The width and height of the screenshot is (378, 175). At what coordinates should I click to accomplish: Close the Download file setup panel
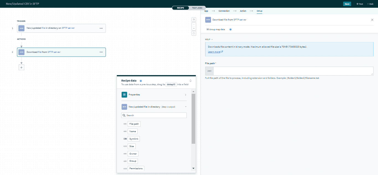[372, 20]
